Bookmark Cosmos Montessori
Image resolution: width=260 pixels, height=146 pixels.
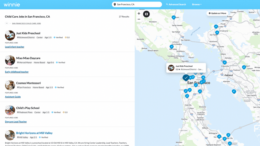7,83
